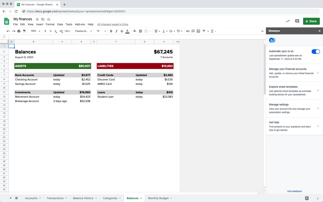Viewport: 323px width, 202px height.
Task: Open the Format menu
Action: point(50,24)
